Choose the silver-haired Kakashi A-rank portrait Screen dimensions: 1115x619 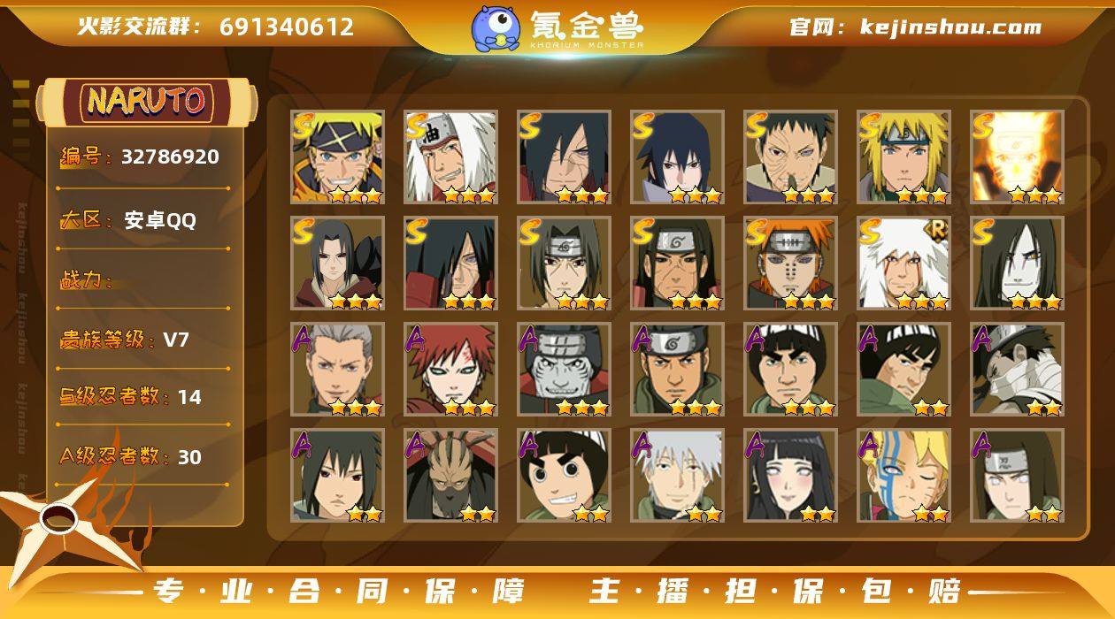point(677,476)
